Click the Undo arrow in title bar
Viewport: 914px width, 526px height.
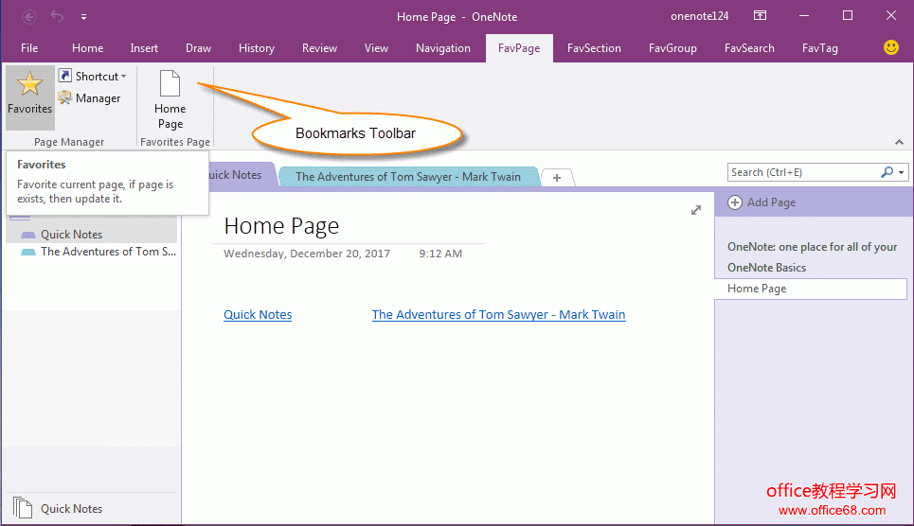[x=57, y=16]
